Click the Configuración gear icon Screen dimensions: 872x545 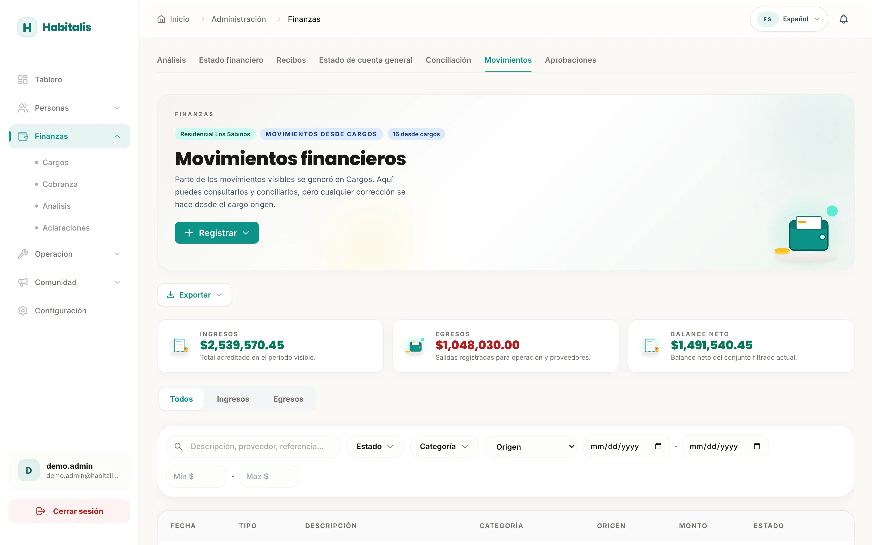tap(23, 311)
